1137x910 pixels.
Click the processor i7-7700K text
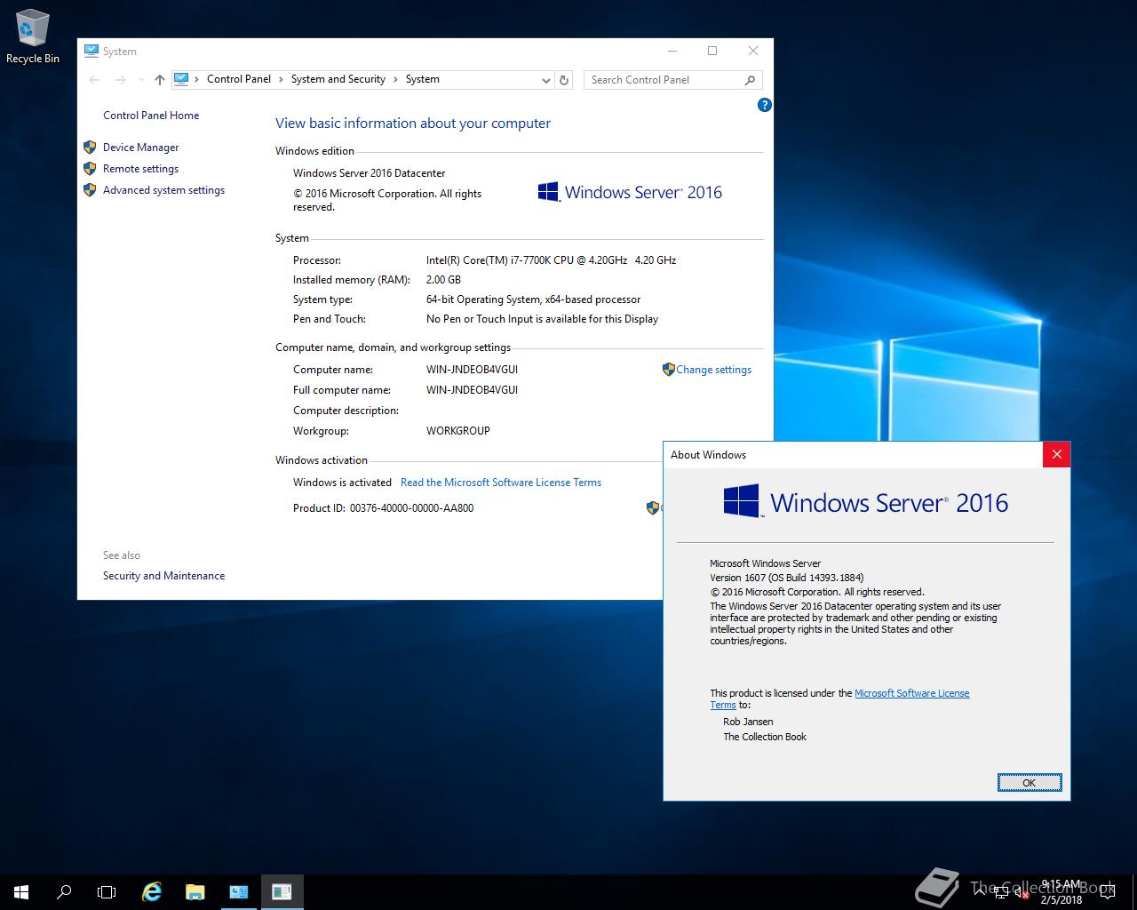(551, 260)
